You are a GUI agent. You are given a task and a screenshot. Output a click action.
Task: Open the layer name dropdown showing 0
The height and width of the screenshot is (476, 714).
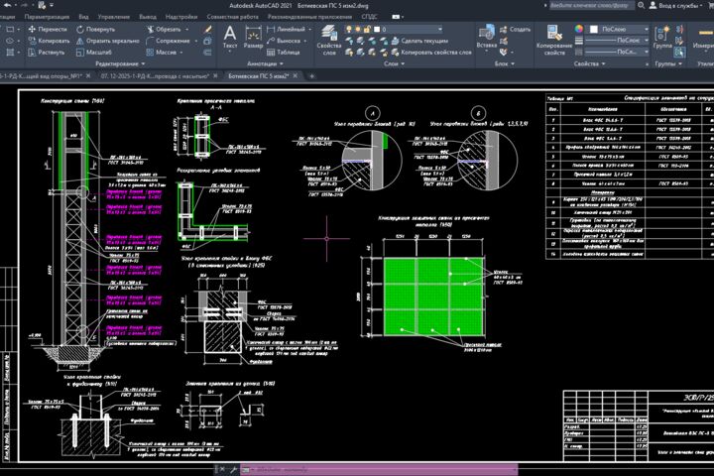[x=408, y=29]
